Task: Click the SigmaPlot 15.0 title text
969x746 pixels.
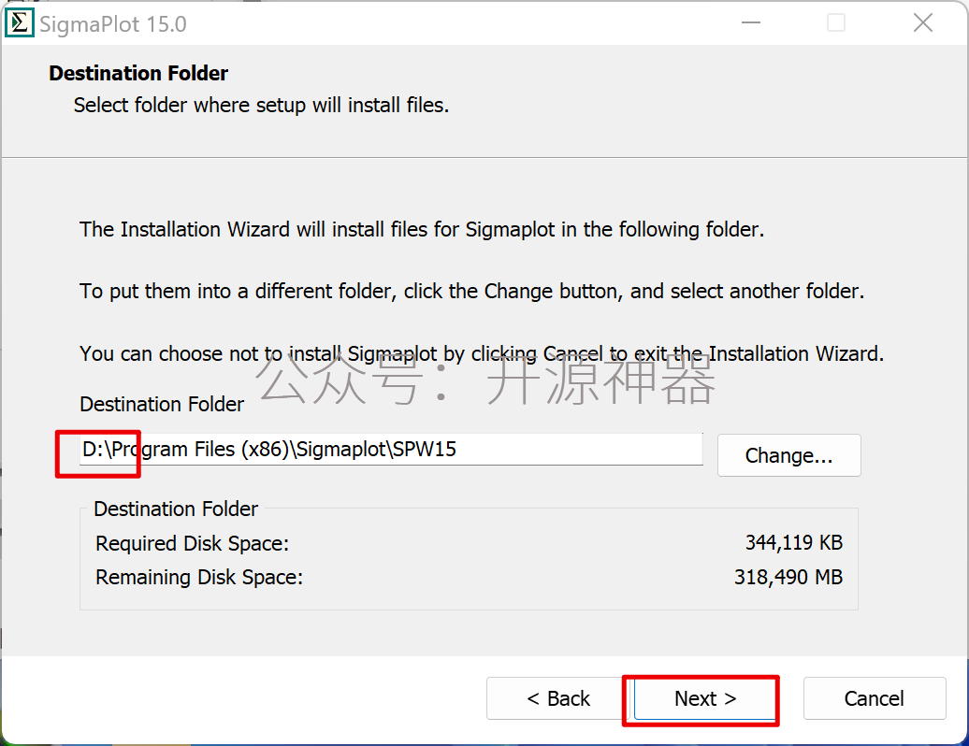Action: [113, 24]
